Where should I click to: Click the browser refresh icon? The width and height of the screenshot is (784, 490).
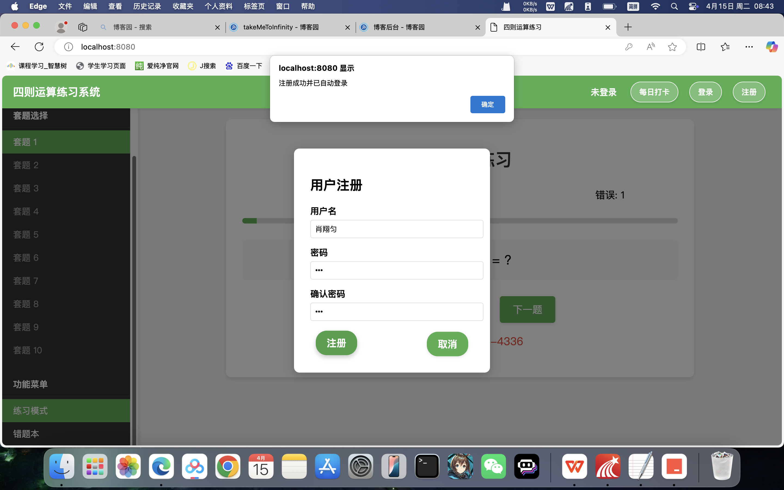[39, 47]
